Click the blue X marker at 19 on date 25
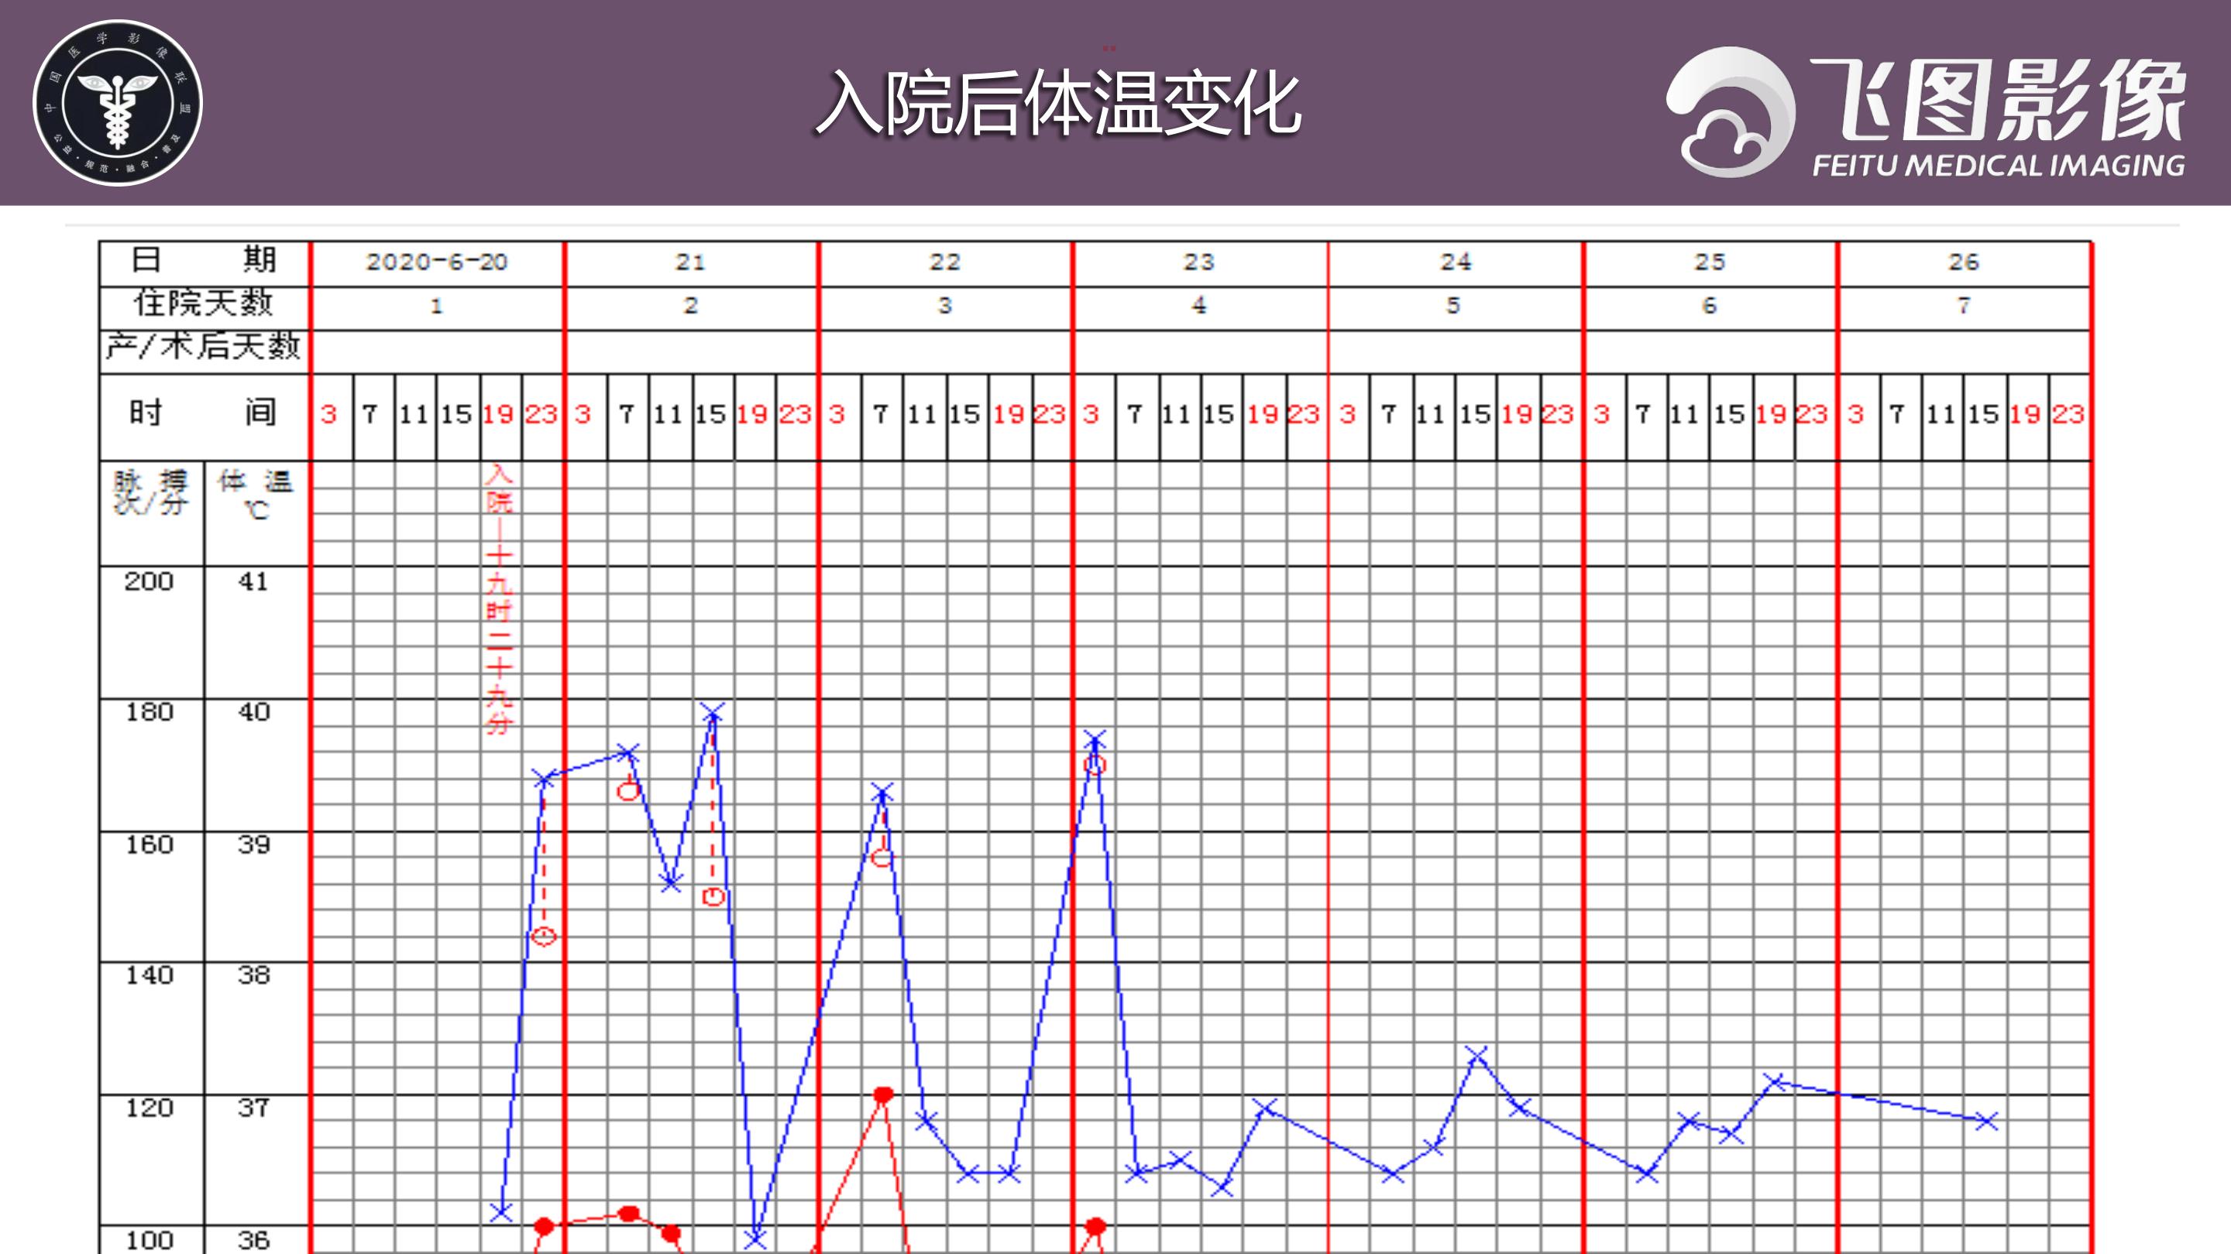Screen dimensions: 2231x1254 tap(1774, 1082)
